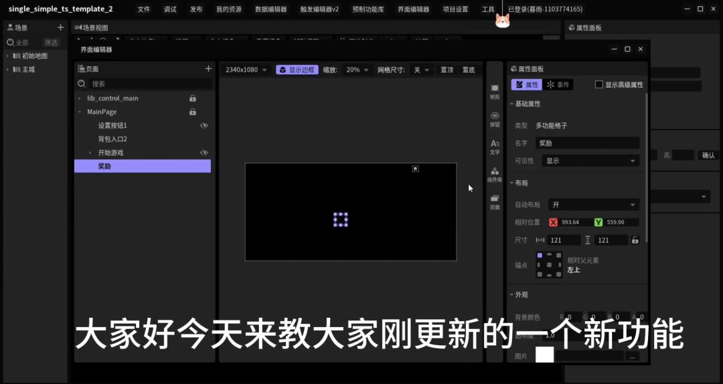Select the 按钮 button widget icon
Screen dimensions: 723x384
tap(495, 118)
